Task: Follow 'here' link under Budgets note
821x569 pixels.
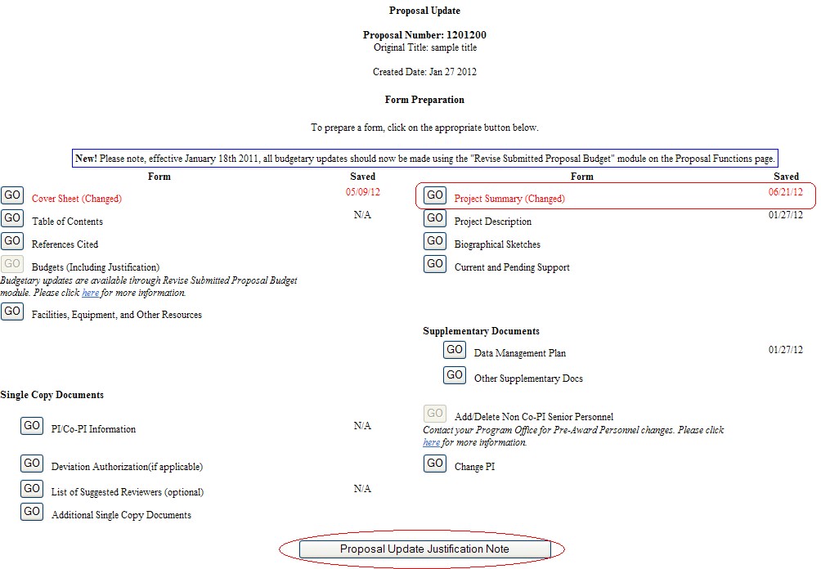Action: click(x=90, y=293)
